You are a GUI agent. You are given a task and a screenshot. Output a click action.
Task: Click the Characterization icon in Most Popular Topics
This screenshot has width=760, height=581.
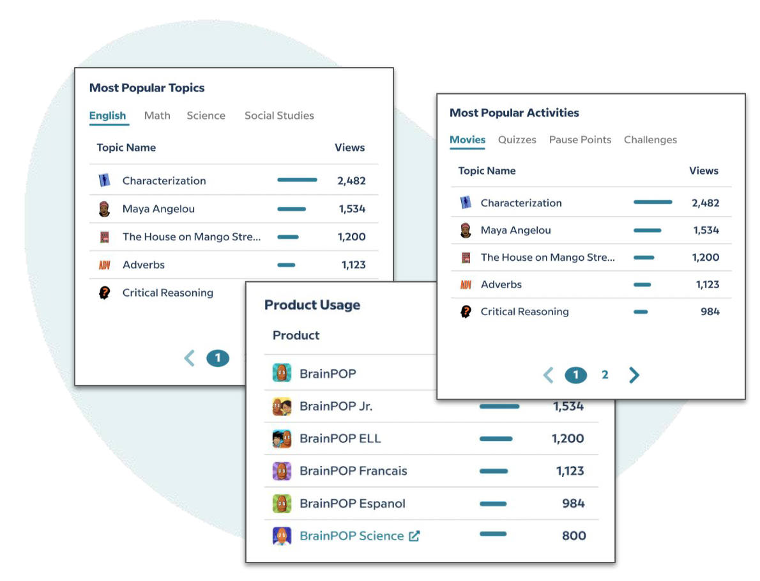click(x=104, y=180)
